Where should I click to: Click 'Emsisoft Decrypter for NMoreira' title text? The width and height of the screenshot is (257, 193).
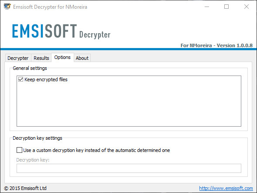[50, 7]
